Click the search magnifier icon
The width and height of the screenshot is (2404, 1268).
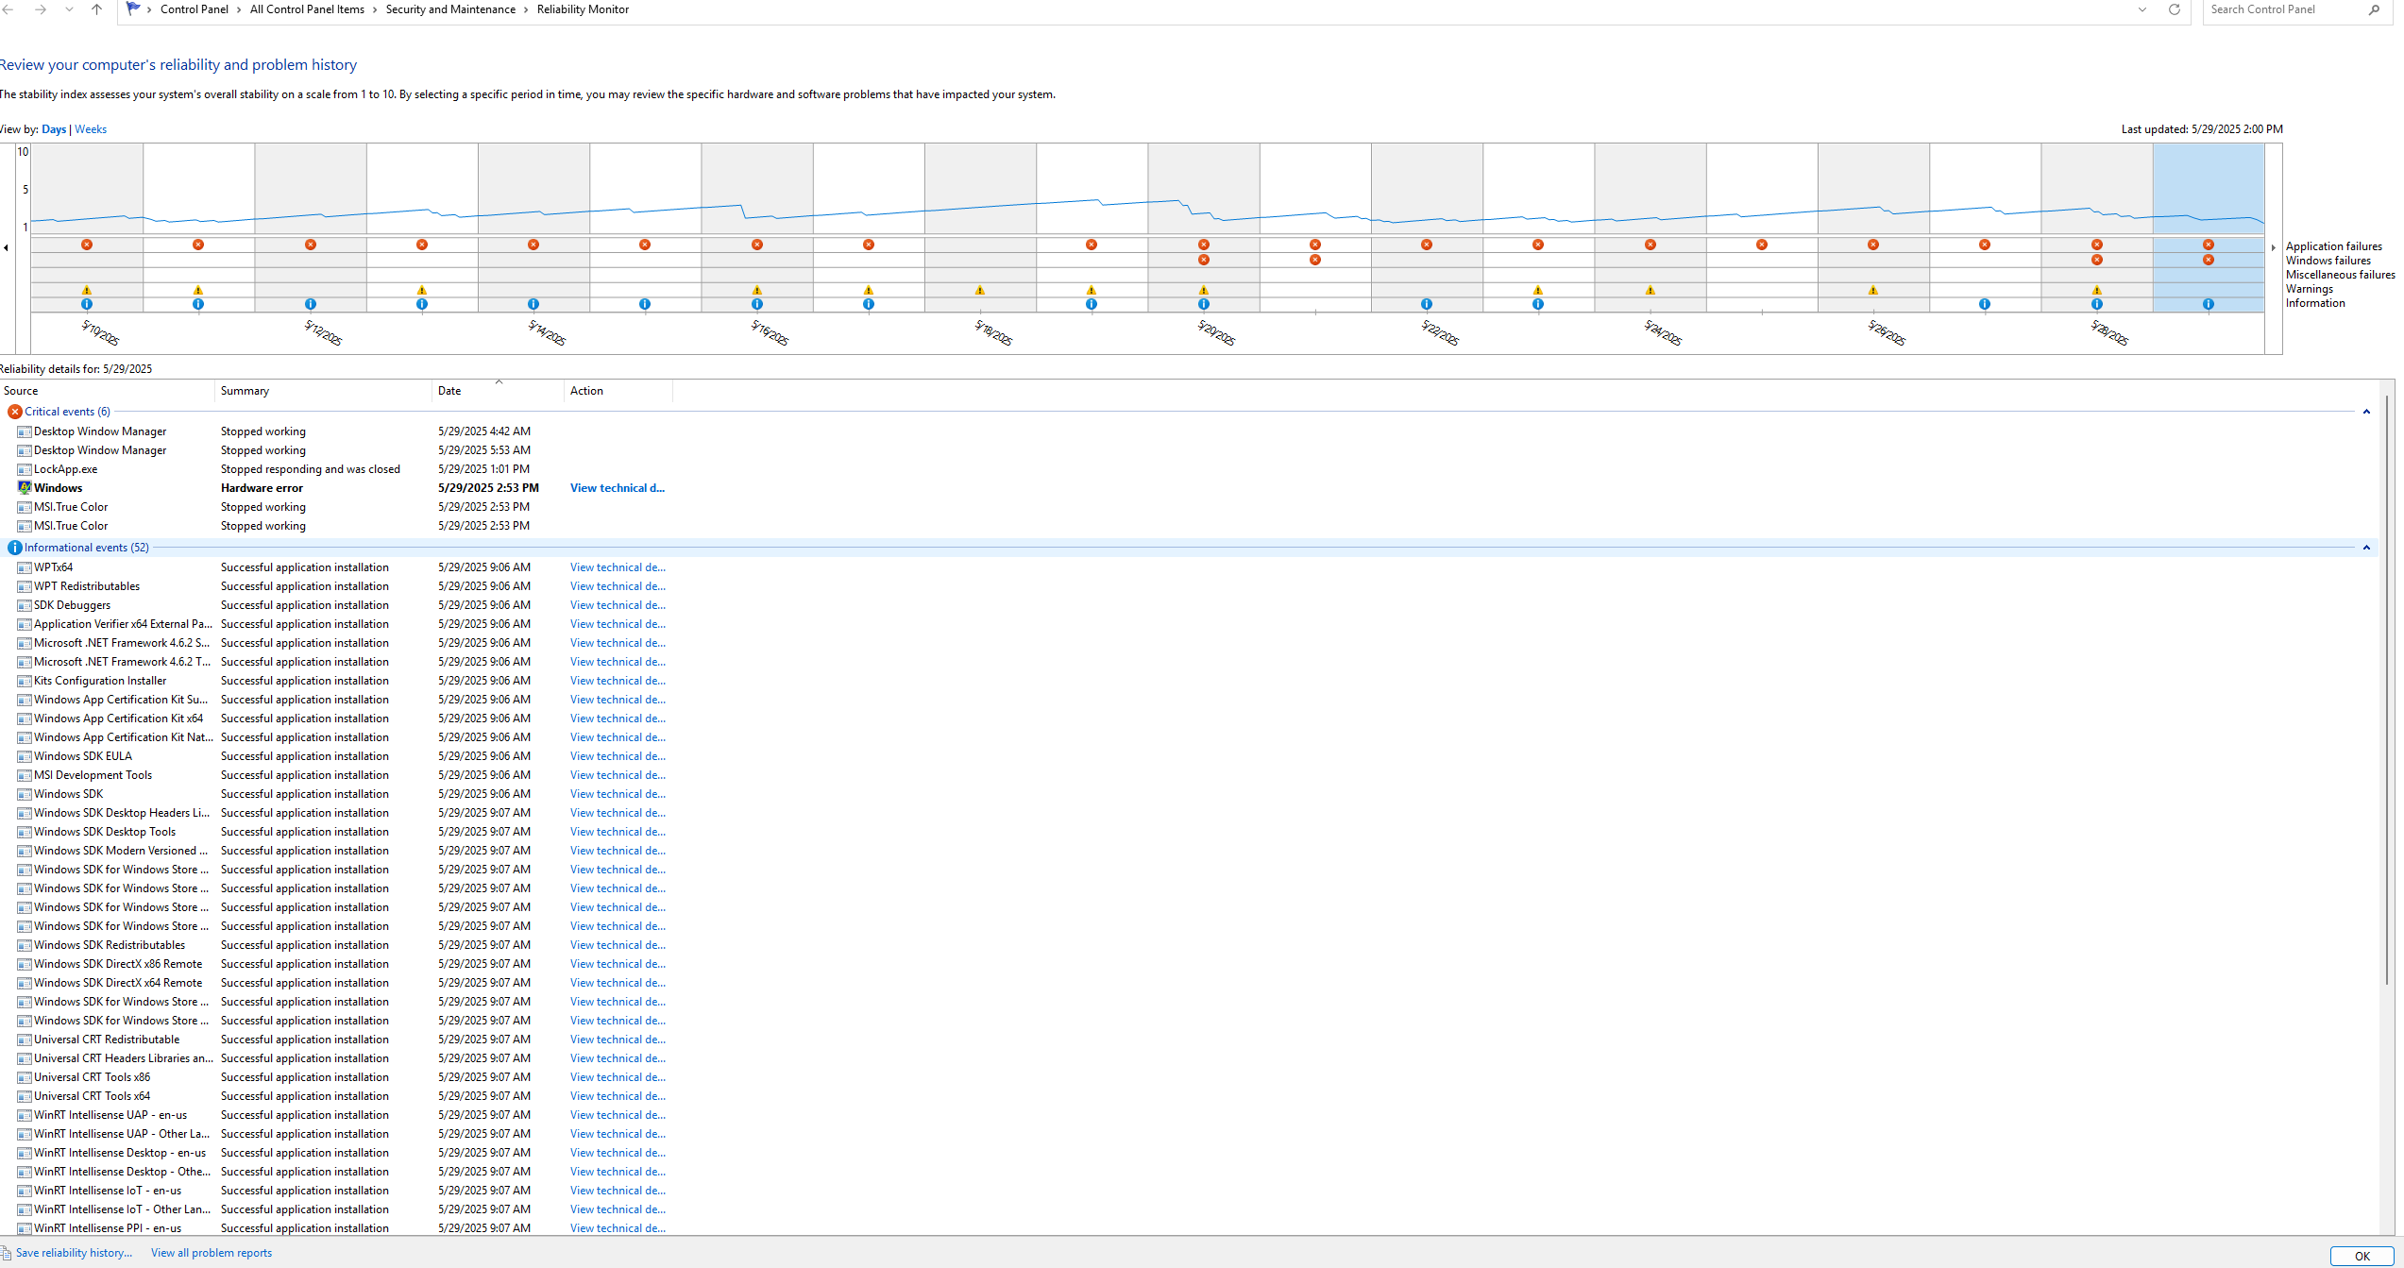tap(2375, 9)
